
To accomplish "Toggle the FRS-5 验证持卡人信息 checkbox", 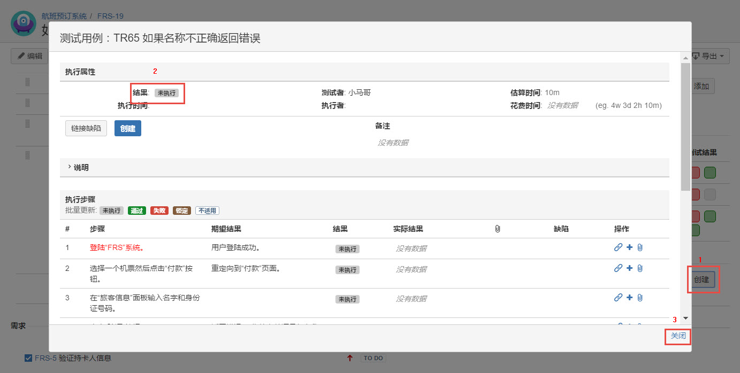I will (28, 358).
